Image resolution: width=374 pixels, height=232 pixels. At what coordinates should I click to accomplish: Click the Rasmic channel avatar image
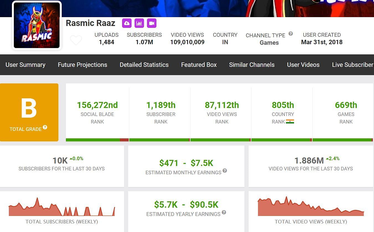click(37, 25)
